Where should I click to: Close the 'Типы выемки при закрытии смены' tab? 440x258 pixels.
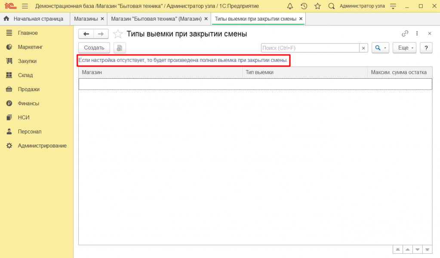pyautogui.click(x=301, y=19)
